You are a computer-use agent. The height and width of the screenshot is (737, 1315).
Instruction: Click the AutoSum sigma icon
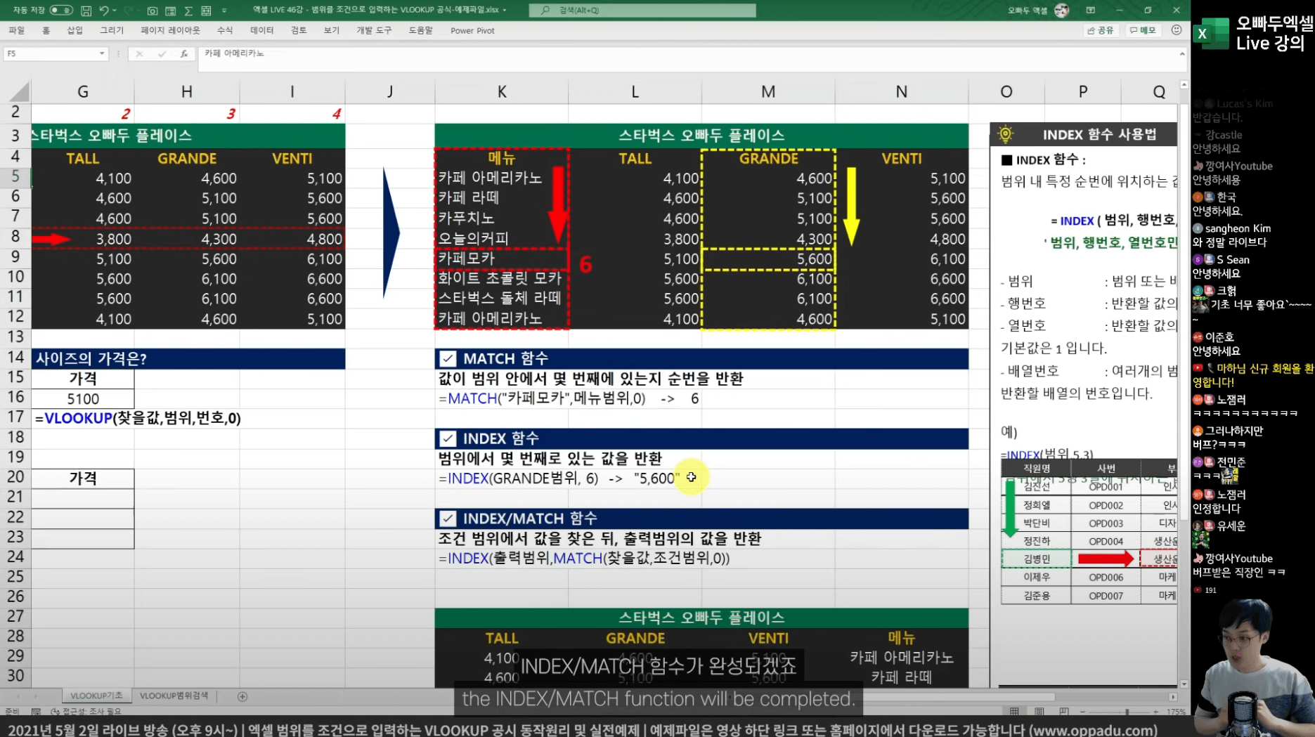pyautogui.click(x=188, y=11)
